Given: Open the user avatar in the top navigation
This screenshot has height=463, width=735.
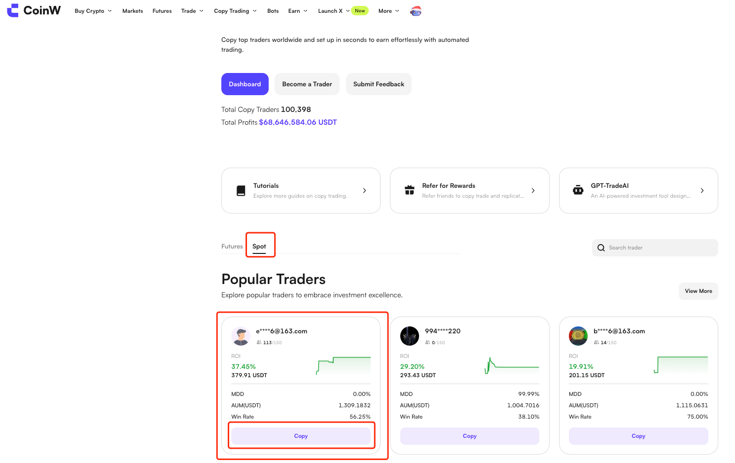Looking at the screenshot, I should tap(416, 11).
